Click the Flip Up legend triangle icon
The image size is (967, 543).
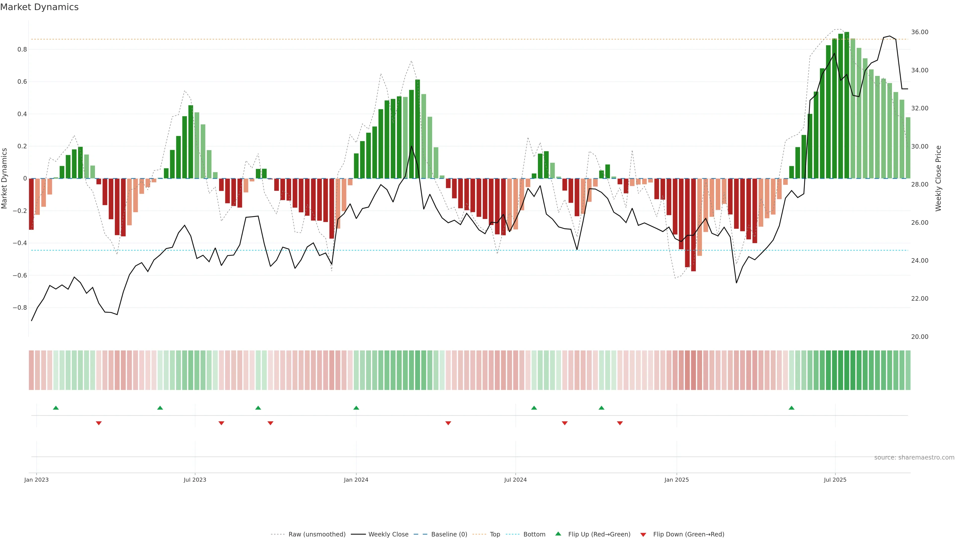(x=558, y=534)
